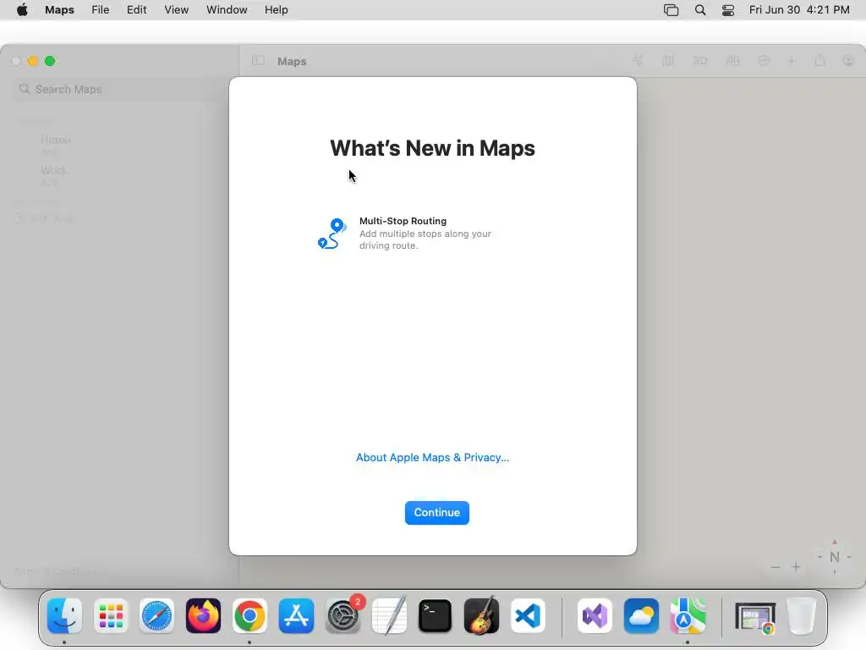The height and width of the screenshot is (650, 866).
Task: Open Spotlight search in menu bar
Action: point(699,10)
